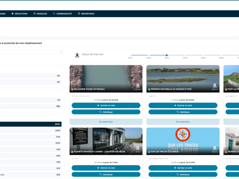This screenshot has width=239, height=179.
Task: Open the Sélections menu
Action: pyautogui.click(x=19, y=14)
